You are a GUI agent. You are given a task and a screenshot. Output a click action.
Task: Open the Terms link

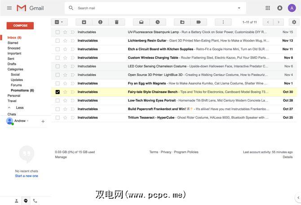(x=154, y=152)
